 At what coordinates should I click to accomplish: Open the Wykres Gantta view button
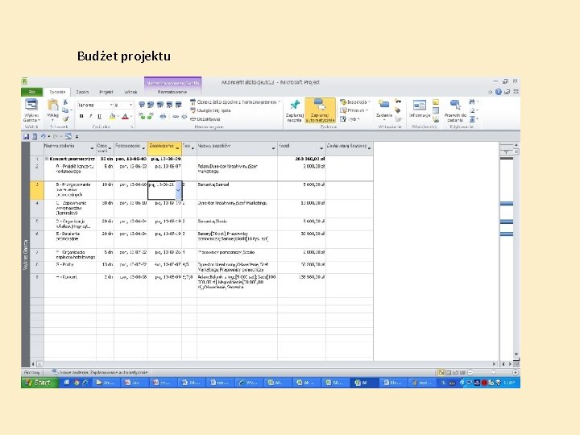click(x=31, y=110)
